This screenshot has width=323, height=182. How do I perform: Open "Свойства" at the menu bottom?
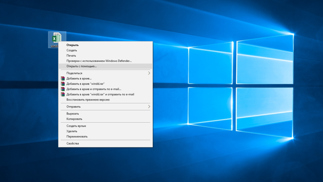[73, 143]
